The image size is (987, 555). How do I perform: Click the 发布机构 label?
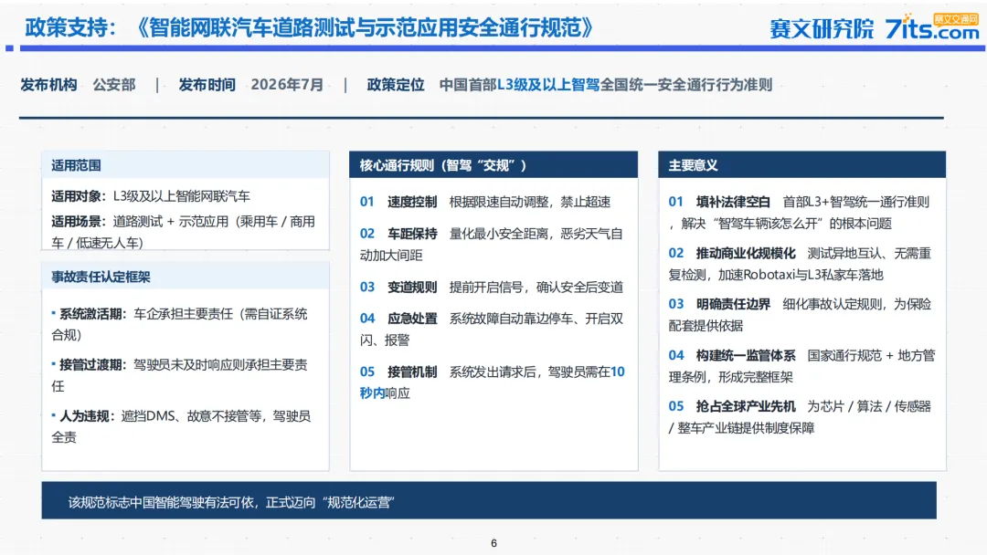click(48, 85)
